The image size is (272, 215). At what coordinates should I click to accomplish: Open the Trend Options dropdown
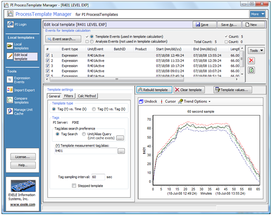coord(194,101)
